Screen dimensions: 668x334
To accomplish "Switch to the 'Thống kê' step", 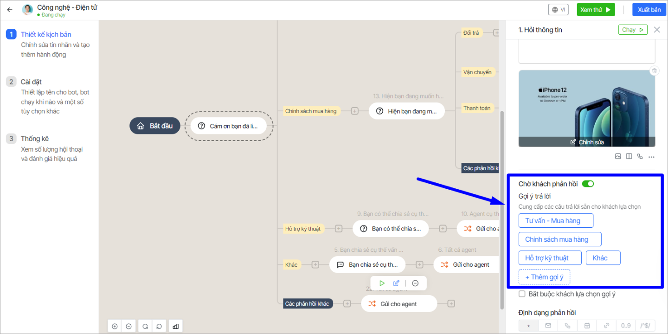I will [x=34, y=139].
